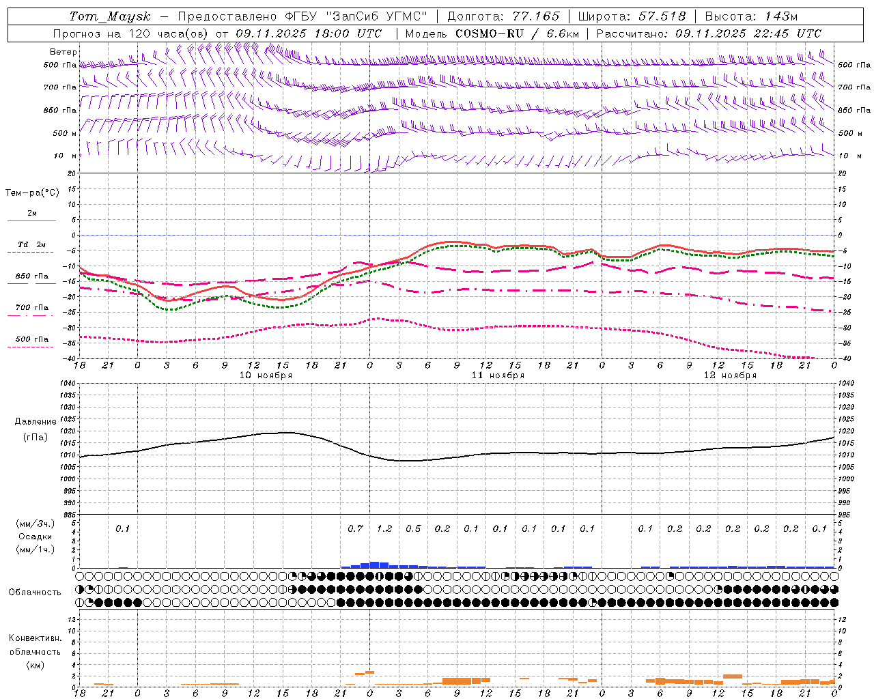Select the Конвективн. convective cloud label
Image resolution: width=874 pixels, height=699 pixels.
point(35,638)
